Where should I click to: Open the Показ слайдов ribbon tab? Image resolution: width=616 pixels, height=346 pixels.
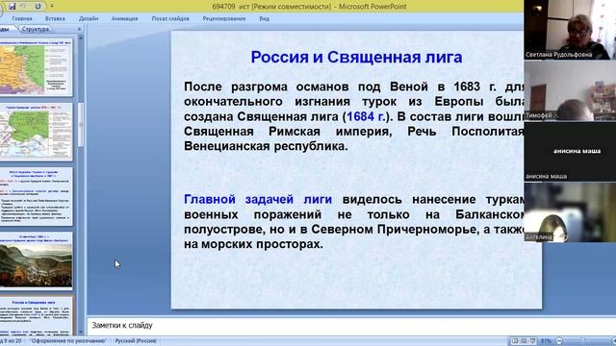170,18
